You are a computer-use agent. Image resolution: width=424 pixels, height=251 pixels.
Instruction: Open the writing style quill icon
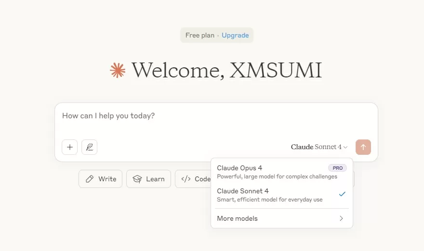coord(90,147)
